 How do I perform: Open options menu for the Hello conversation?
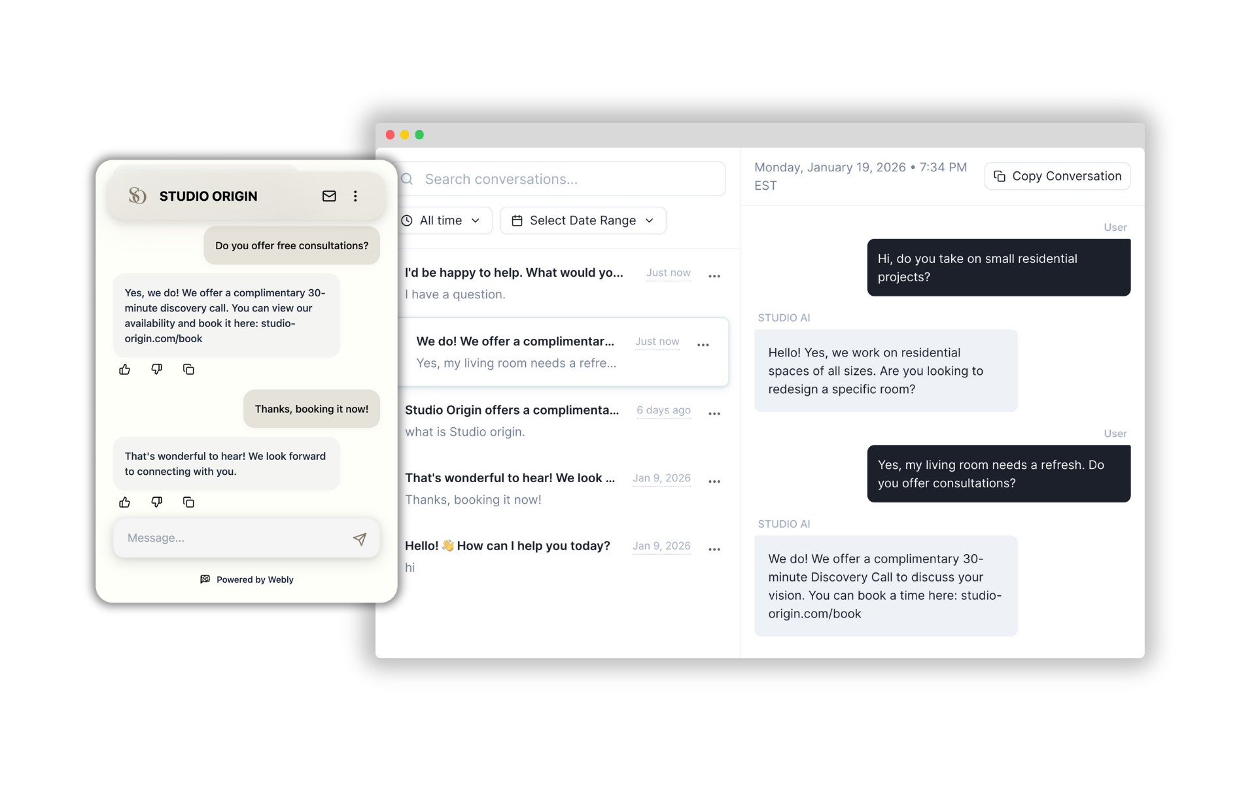coord(714,549)
